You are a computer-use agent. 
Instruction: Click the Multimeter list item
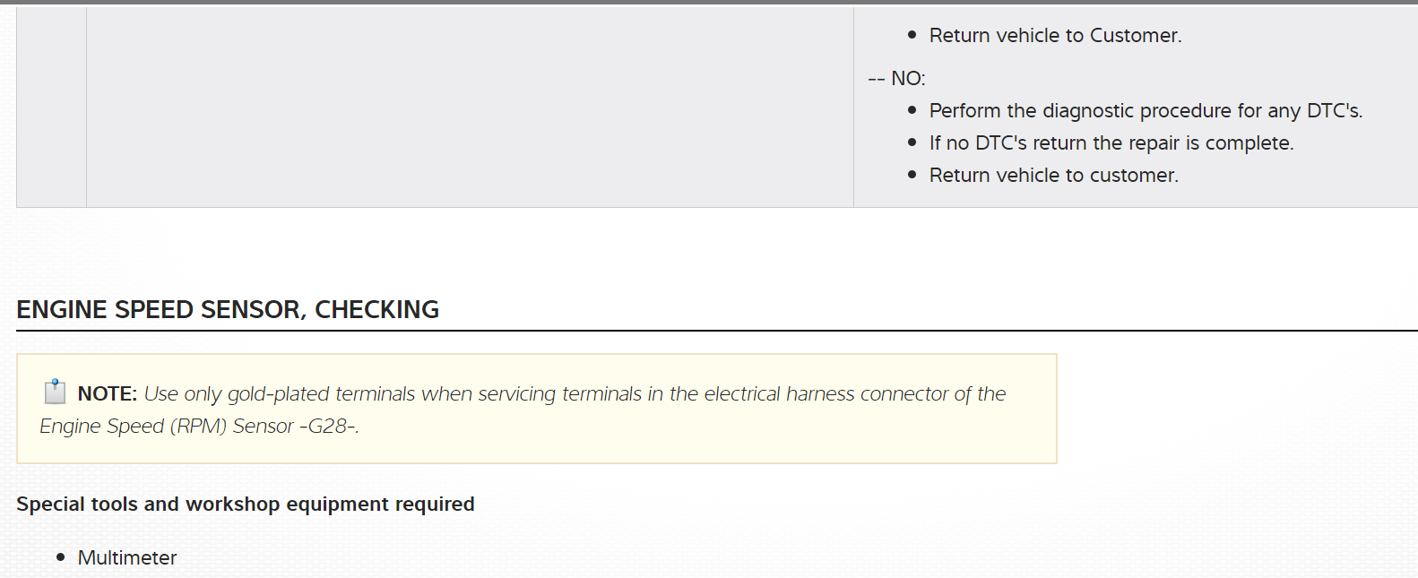(127, 558)
